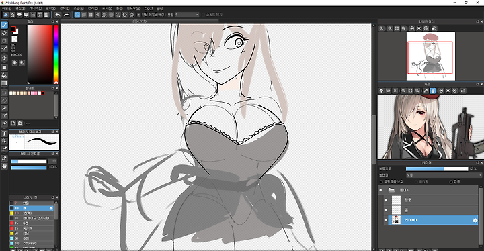Screen dimensions: 484x251
Task: Select the G펜 brush in brush list
Action: point(32,223)
